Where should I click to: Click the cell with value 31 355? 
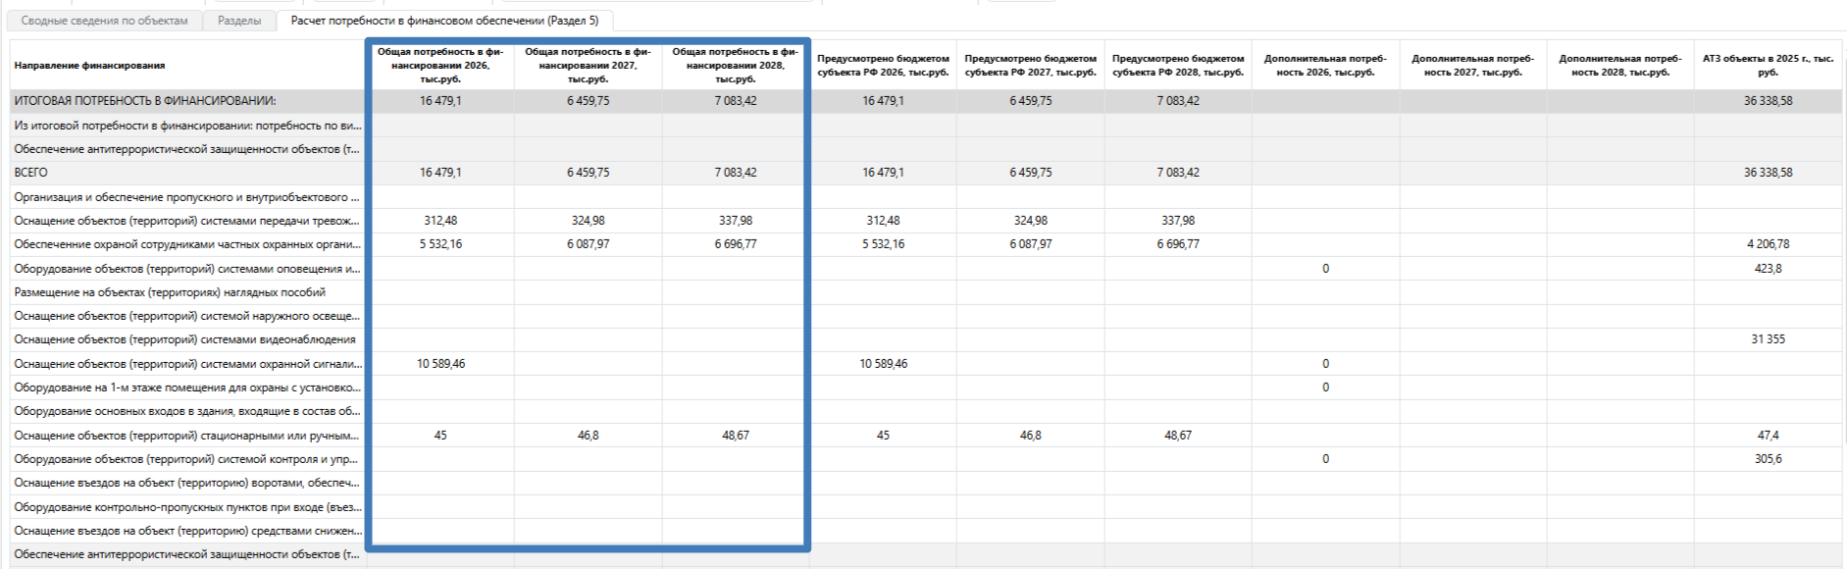1768,339
